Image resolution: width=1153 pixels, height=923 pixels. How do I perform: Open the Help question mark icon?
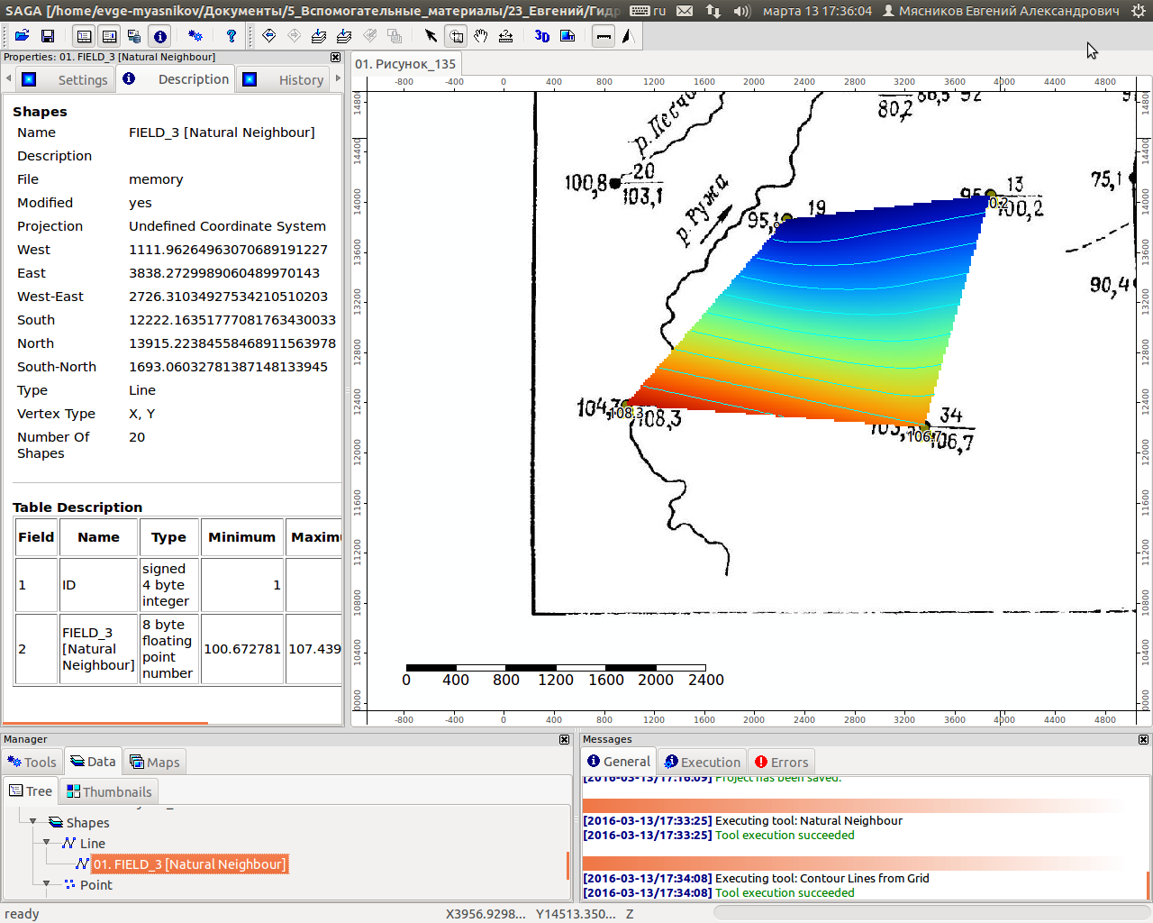[232, 36]
